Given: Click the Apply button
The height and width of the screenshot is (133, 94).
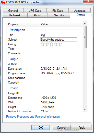Looking at the screenshot, I should pyautogui.click(x=82, y=127).
